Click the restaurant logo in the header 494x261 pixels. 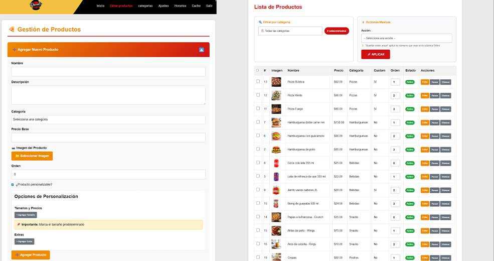click(x=36, y=6)
